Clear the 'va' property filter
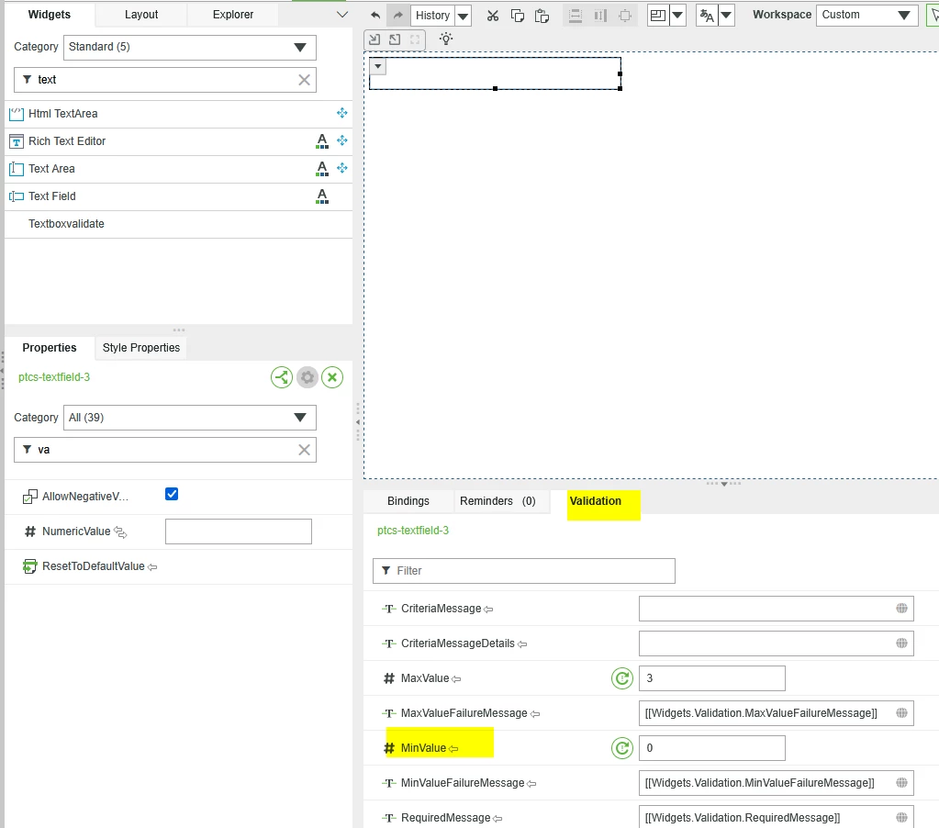The width and height of the screenshot is (939, 828). click(304, 450)
